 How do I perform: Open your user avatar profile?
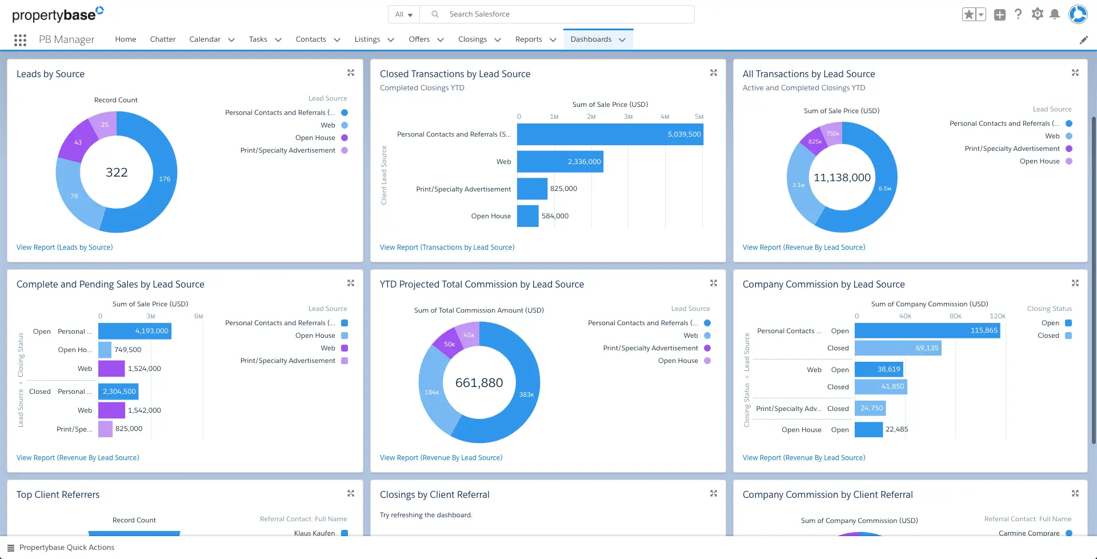pos(1078,14)
